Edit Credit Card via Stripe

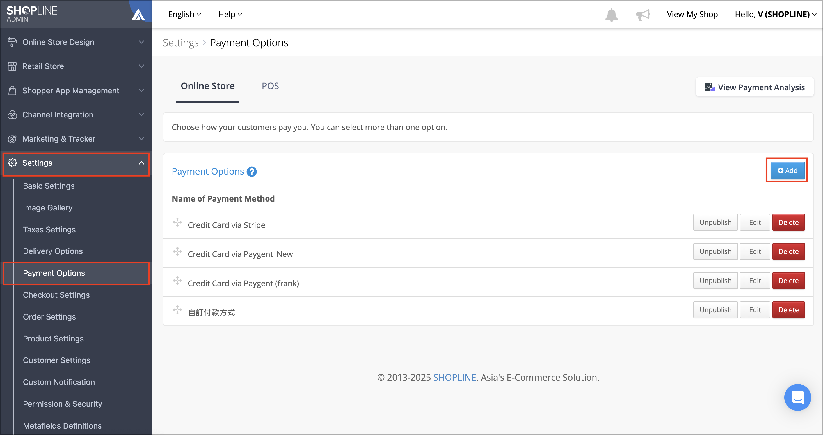[755, 222]
